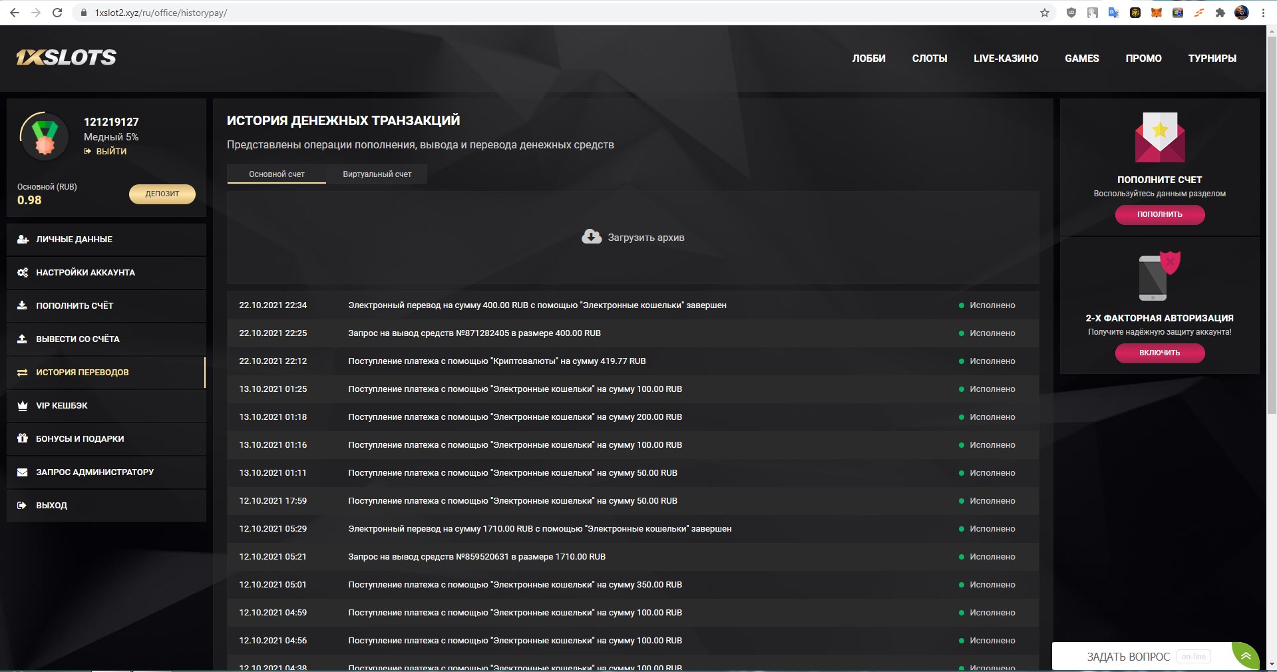The image size is (1277, 672).
Task: Click the ВКЛЮЧИТЬ two-factor button
Action: [x=1160, y=353]
